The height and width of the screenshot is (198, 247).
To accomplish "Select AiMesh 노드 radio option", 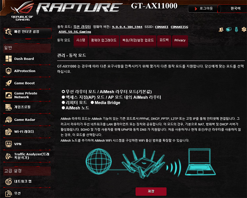I will pos(63,108).
